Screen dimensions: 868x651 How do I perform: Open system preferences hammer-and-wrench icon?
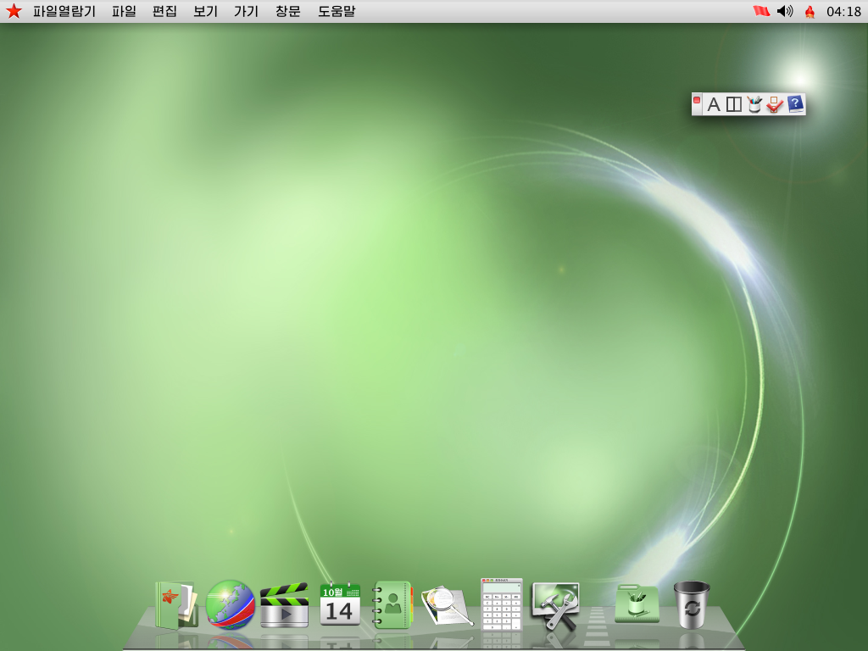(555, 606)
